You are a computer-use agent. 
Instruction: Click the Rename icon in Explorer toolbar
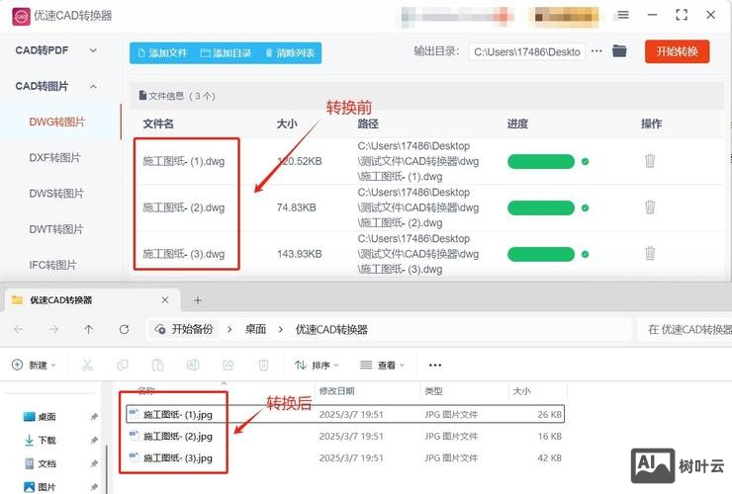pos(193,365)
